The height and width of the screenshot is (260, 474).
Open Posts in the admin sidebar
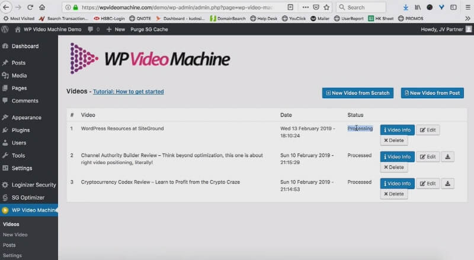click(x=18, y=63)
